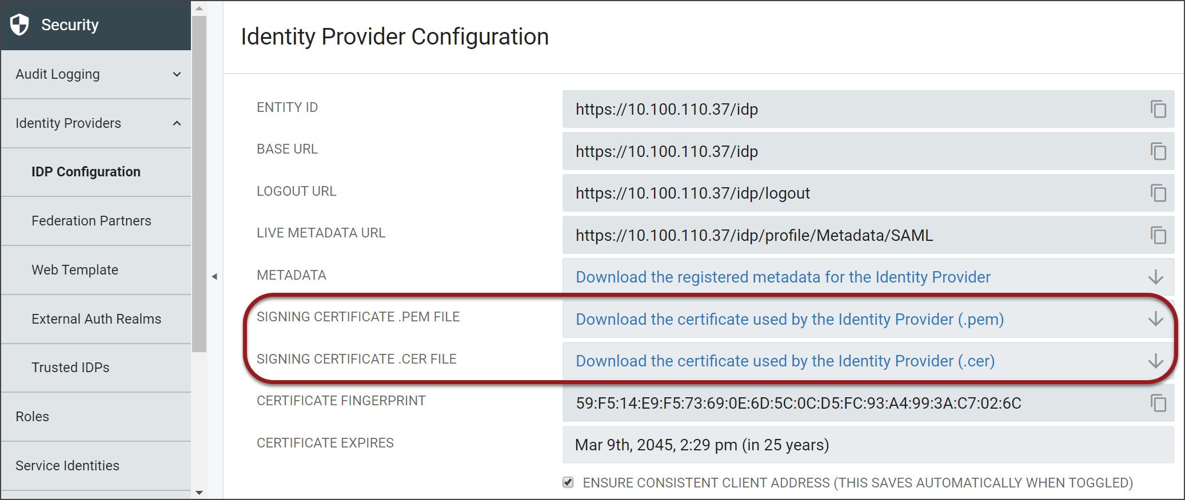The image size is (1185, 500).
Task: Click the SIGNING CERTIFICATE .PEM FILE label
Action: (x=358, y=317)
